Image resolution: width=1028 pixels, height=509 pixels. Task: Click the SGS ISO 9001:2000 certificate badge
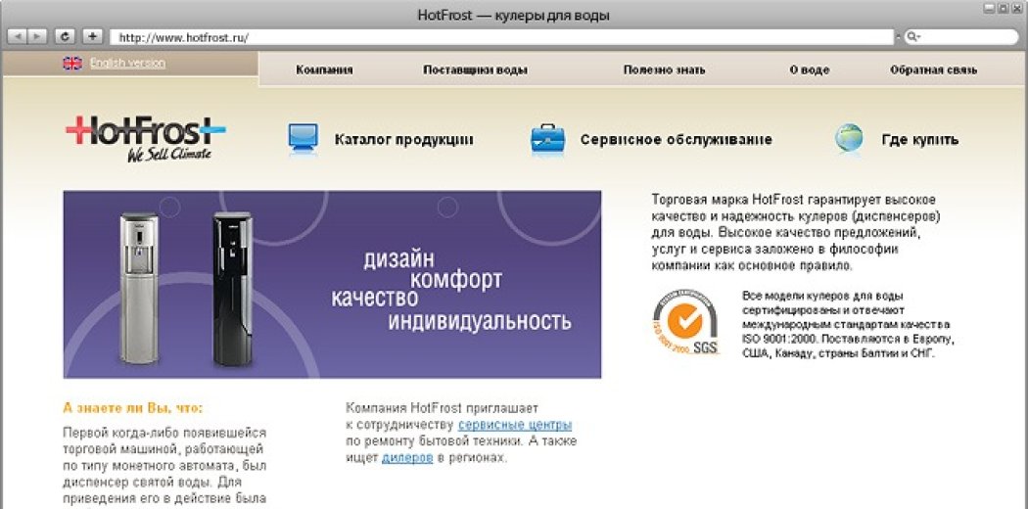pos(685,322)
